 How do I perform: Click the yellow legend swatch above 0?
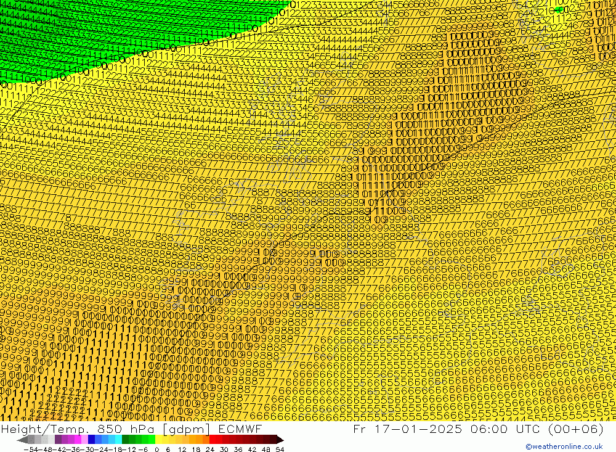[159, 440]
